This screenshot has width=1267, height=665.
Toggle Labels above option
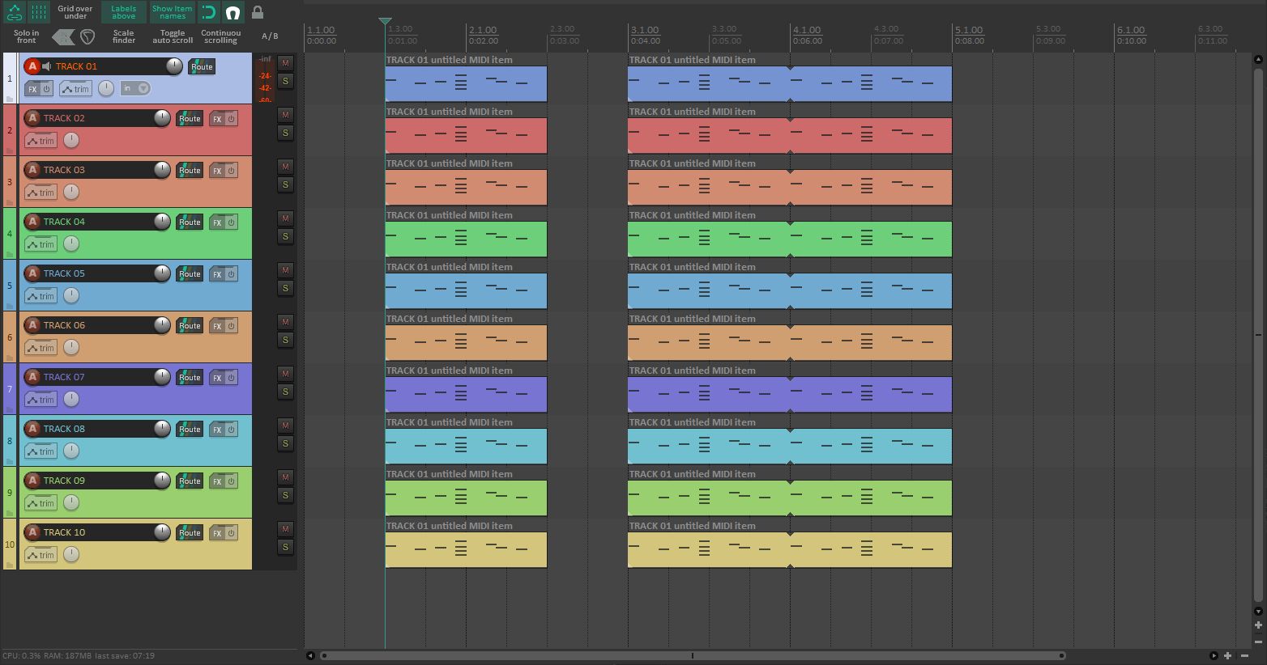pyautogui.click(x=124, y=12)
